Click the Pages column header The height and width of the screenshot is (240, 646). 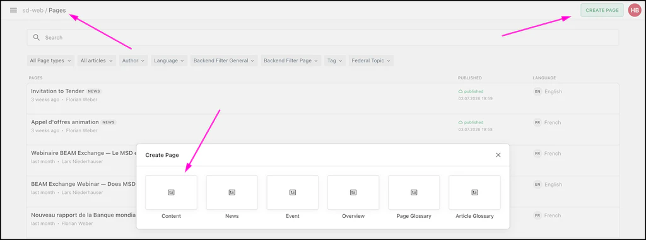point(36,78)
